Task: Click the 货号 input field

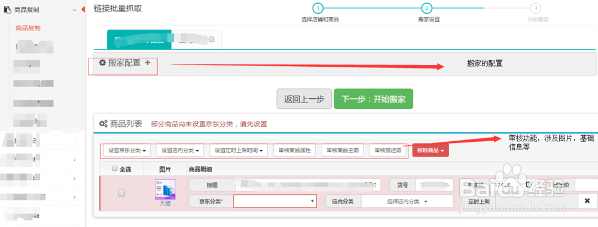Action: click(x=434, y=185)
